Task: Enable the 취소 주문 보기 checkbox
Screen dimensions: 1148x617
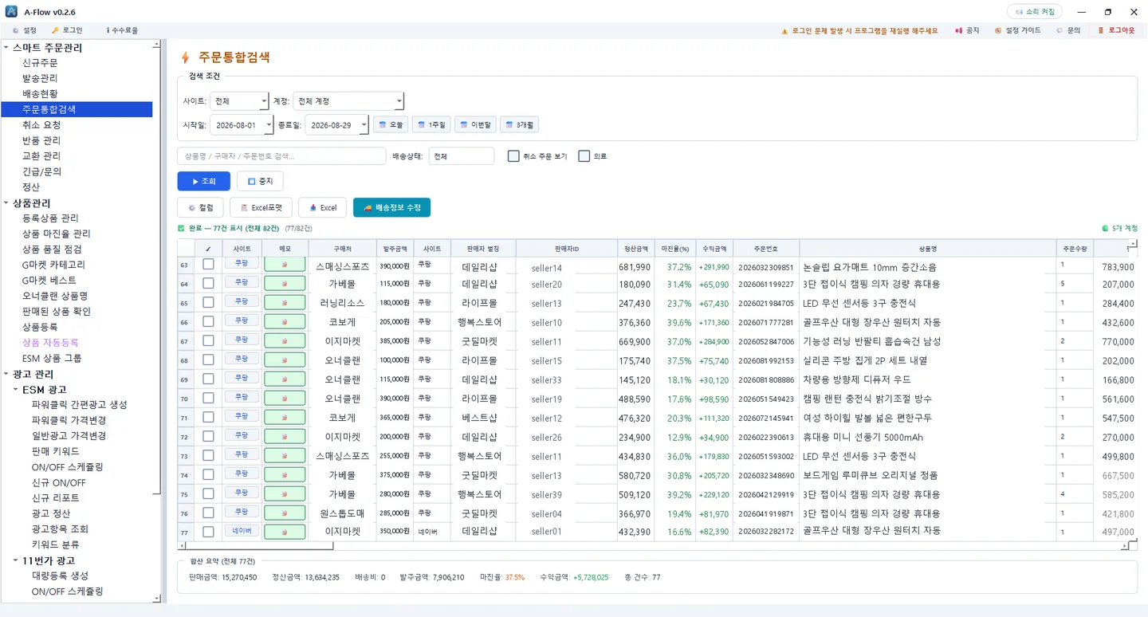Action: click(x=514, y=156)
